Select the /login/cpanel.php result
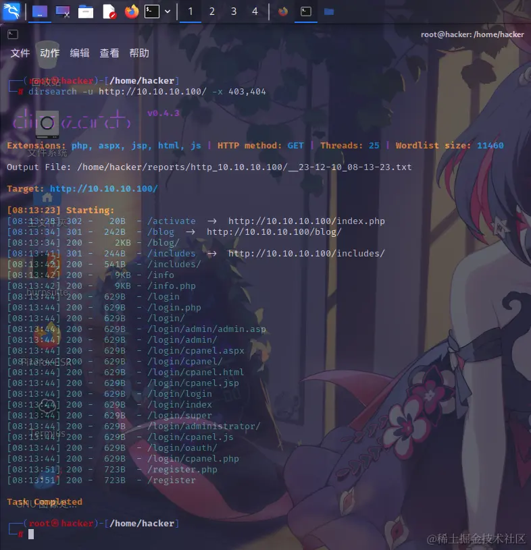The height and width of the screenshot is (550, 531). (x=193, y=458)
